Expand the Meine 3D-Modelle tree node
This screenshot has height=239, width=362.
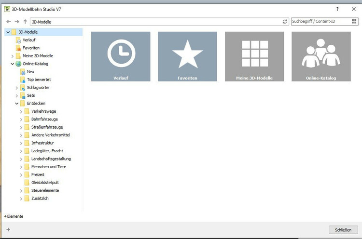coord(13,56)
